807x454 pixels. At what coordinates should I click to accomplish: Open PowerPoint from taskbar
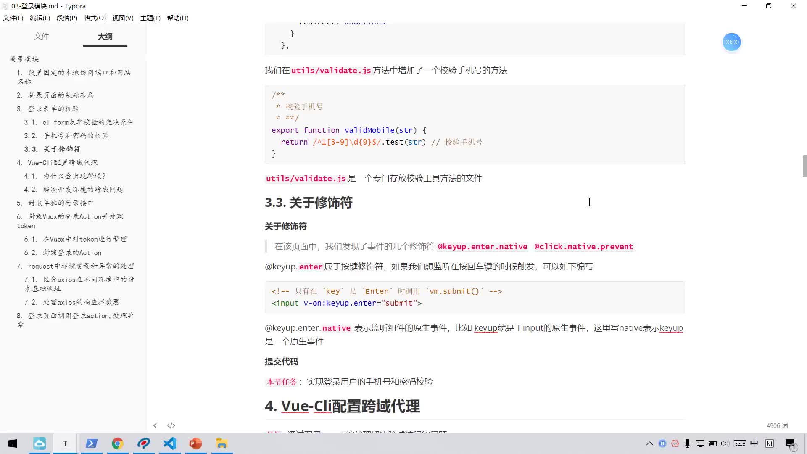(196, 443)
